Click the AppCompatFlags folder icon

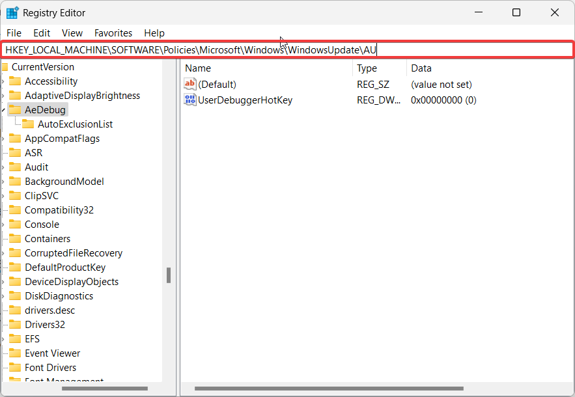15,138
